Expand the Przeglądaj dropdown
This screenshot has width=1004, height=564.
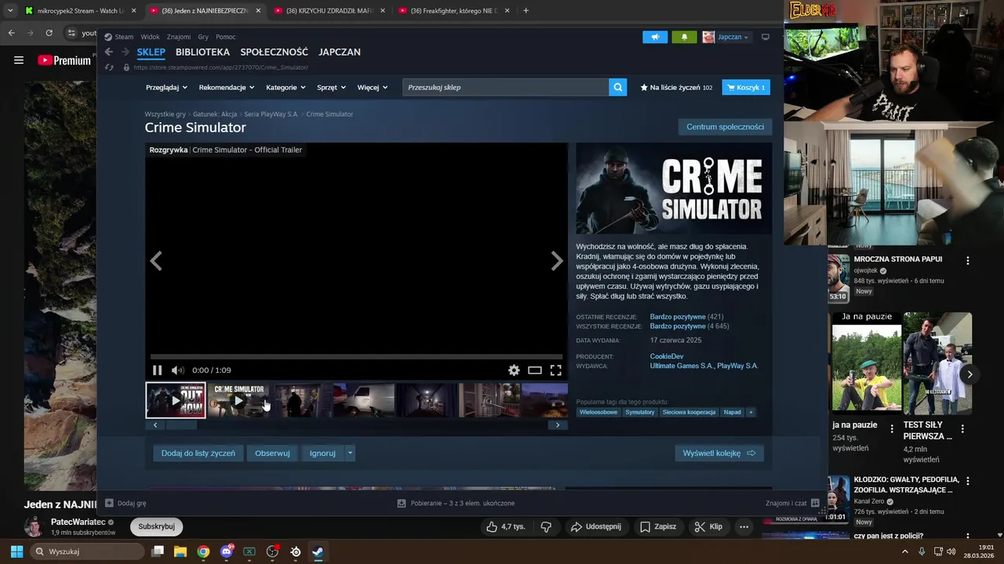pos(166,88)
